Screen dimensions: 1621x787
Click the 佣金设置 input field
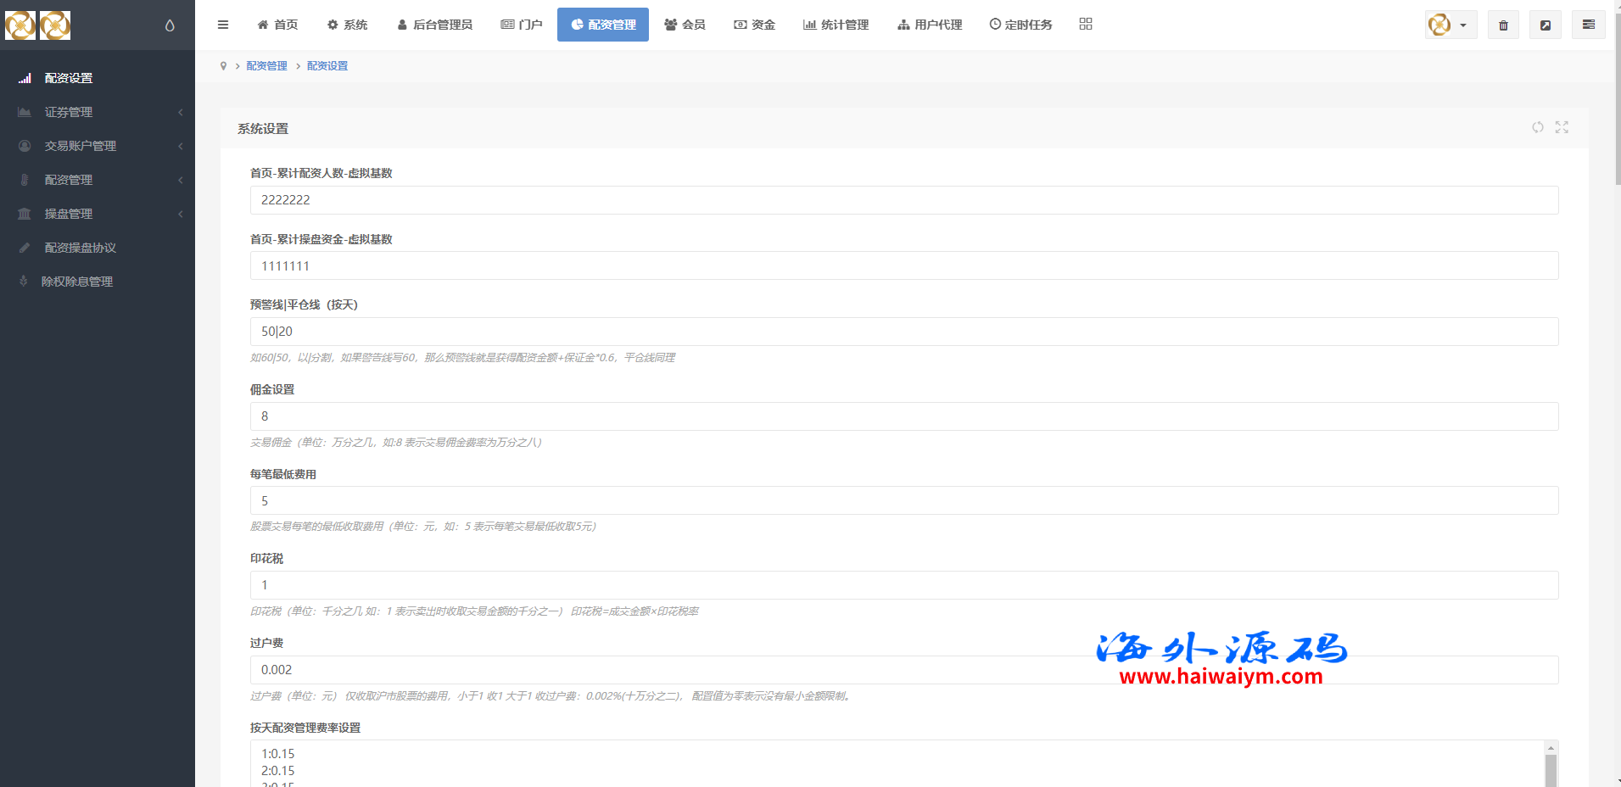pyautogui.click(x=903, y=416)
